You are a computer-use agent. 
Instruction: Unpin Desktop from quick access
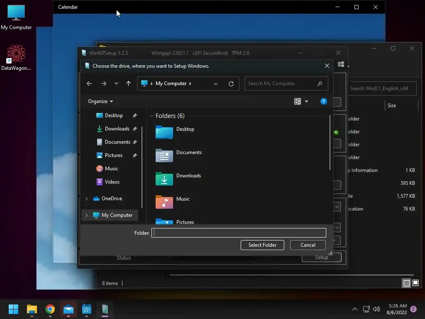coord(135,115)
